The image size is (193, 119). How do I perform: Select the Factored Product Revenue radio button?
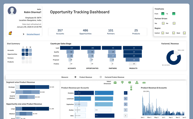coord(101,77)
